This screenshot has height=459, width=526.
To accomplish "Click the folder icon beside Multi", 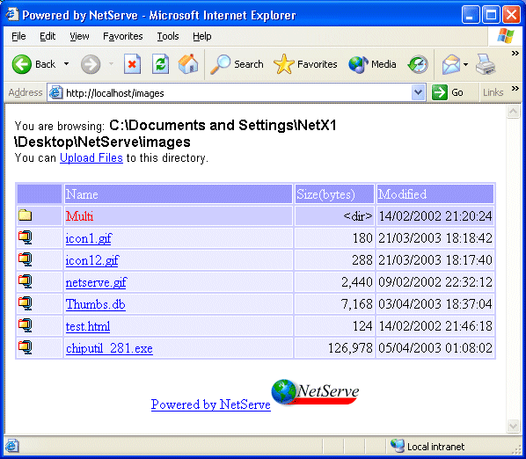I will [x=26, y=215].
